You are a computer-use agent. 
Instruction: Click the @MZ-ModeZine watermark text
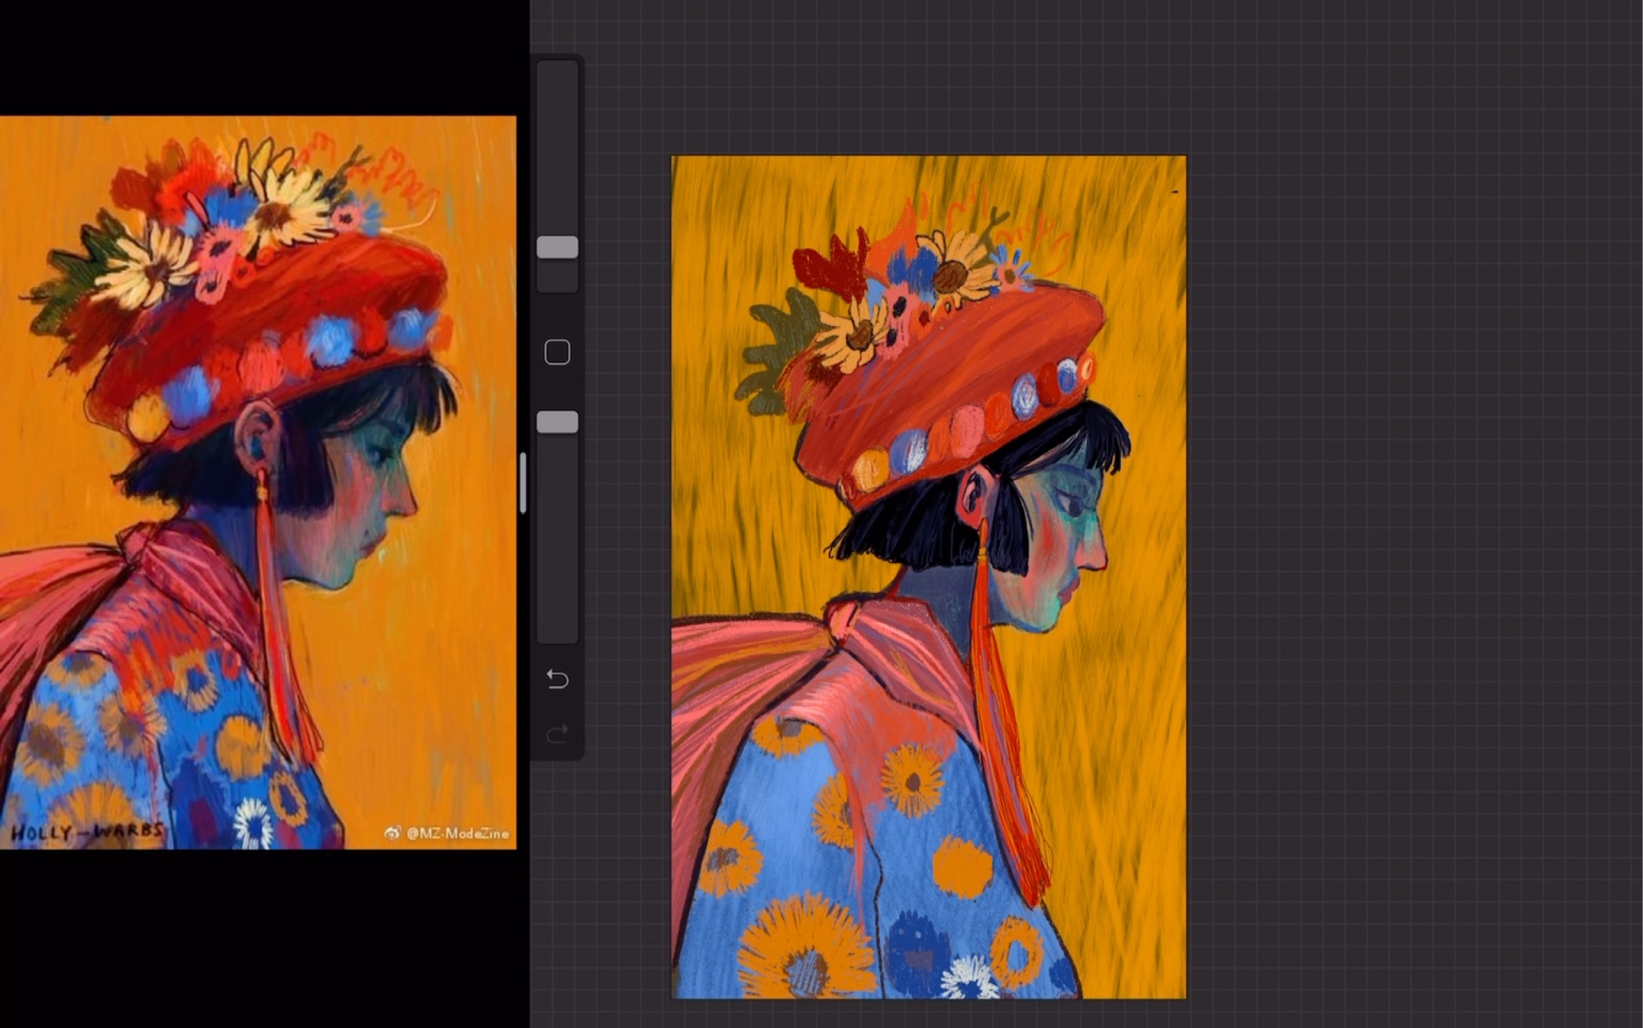pos(458,833)
